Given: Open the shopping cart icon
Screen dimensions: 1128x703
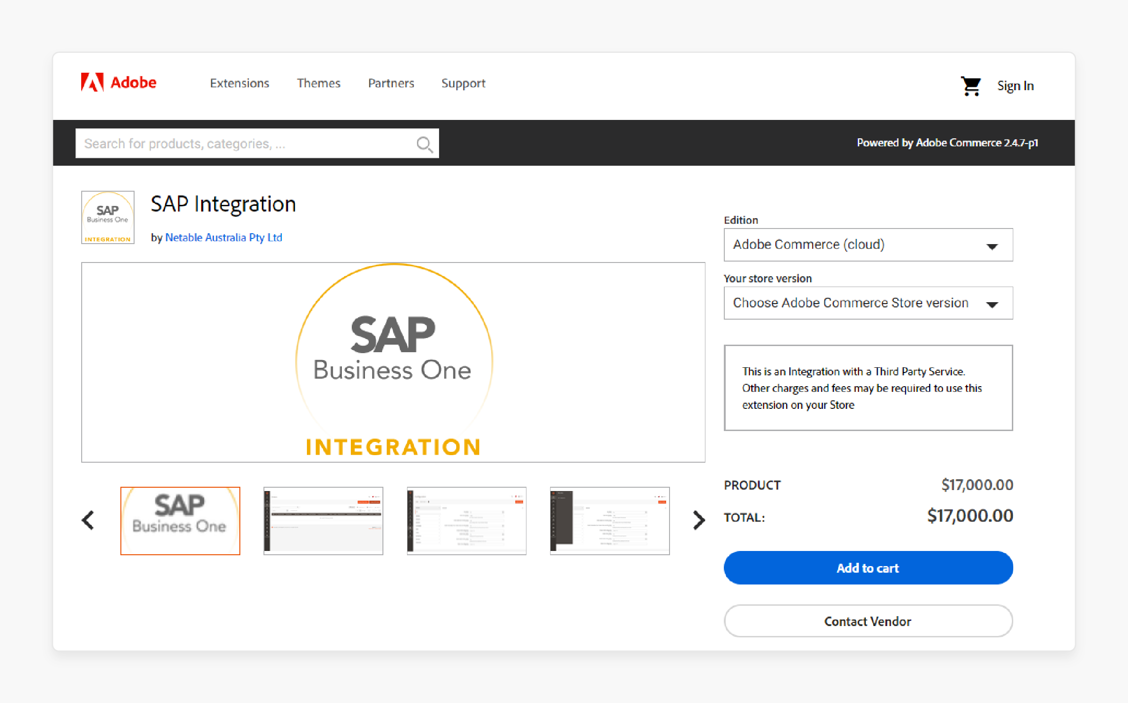Looking at the screenshot, I should [971, 86].
